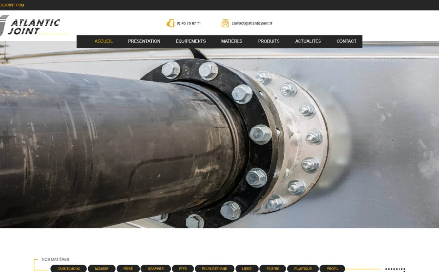Click the PTFE material button
Screen dimensions: 439x272
pyautogui.click(x=183, y=269)
